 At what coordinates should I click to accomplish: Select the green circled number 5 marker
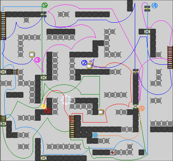point(45,5)
